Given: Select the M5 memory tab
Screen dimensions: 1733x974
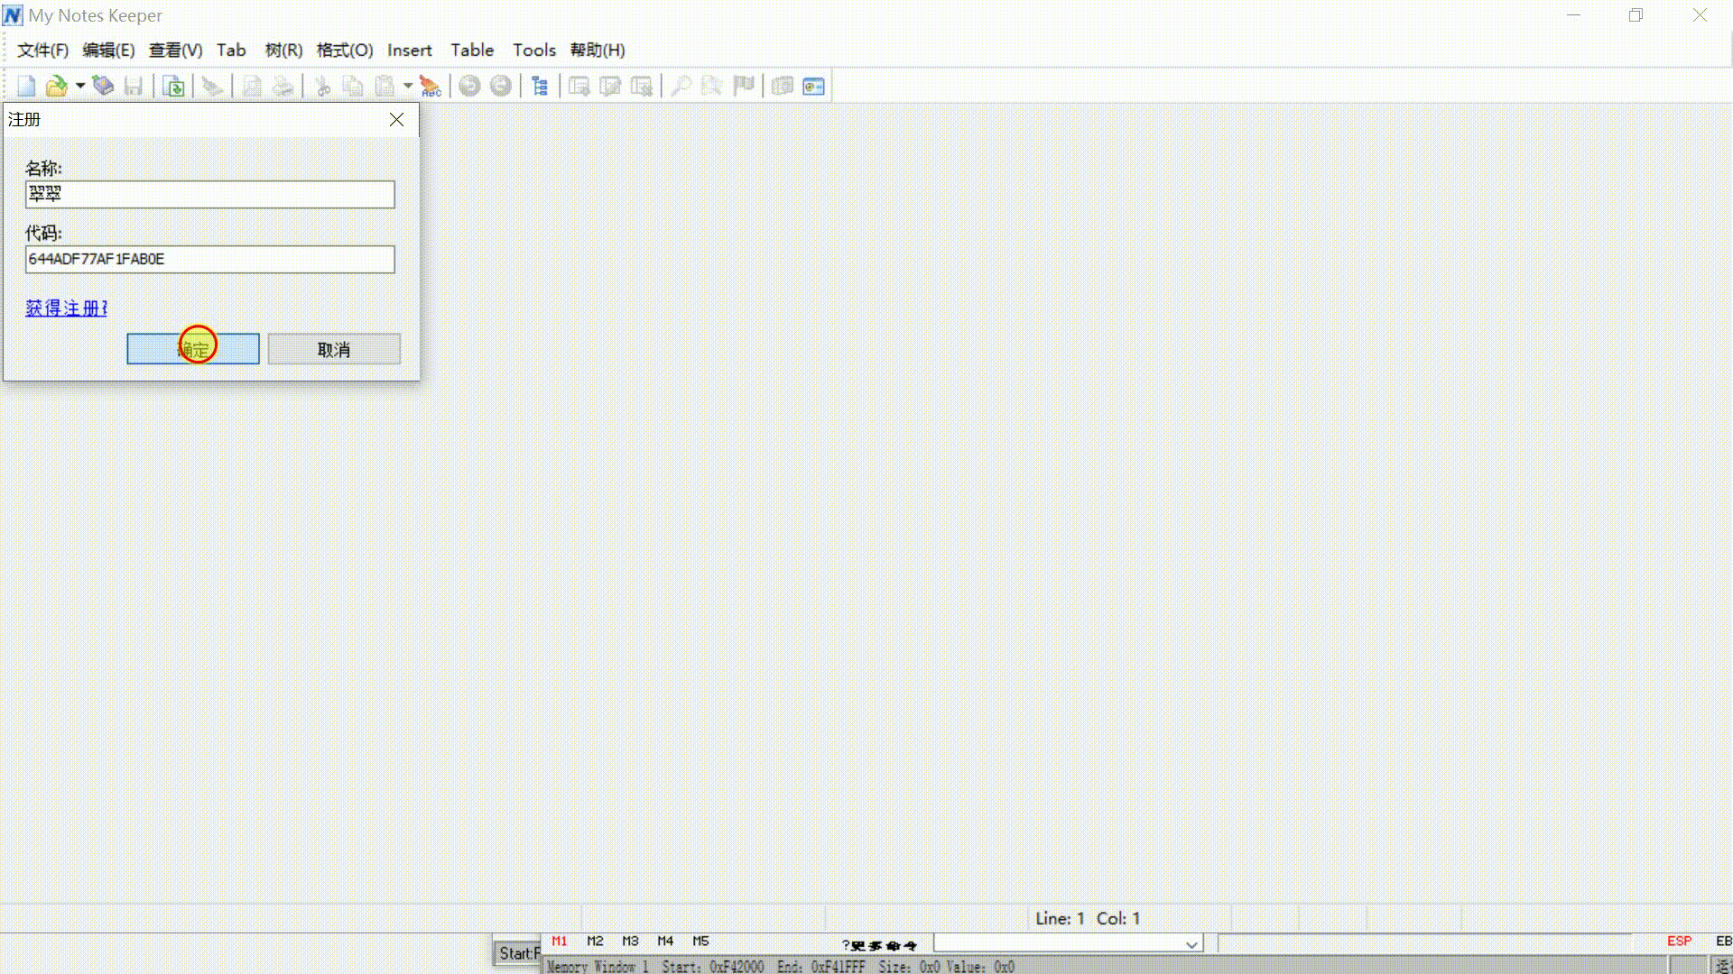Looking at the screenshot, I should point(700,942).
